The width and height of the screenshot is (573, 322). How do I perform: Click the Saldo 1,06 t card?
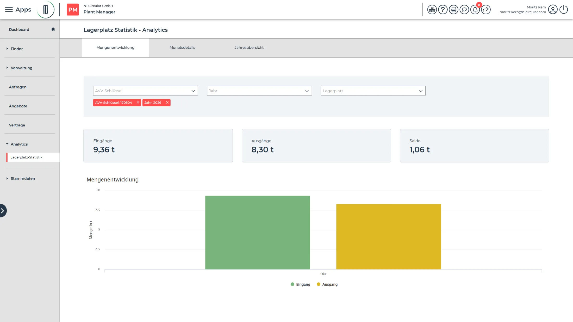click(474, 146)
